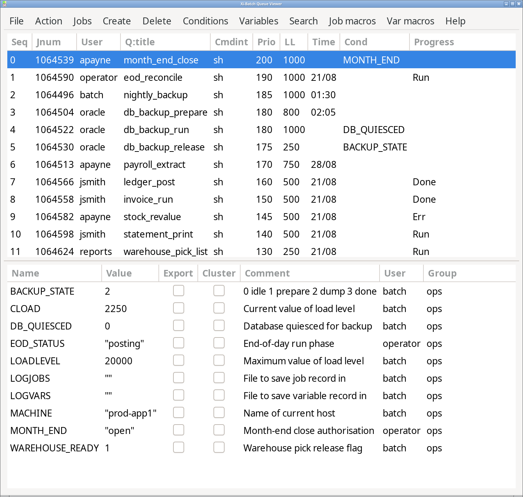Viewport: 523px width, 497px height.
Task: Sort jobs by Jnum column header
Action: click(54, 42)
